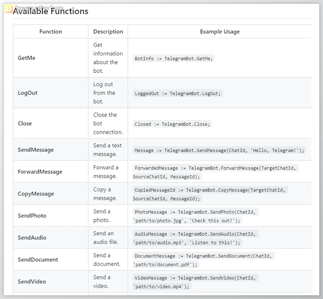Click the 'Send a video.' description
The height and width of the screenshot is (299, 323).
tap(102, 281)
